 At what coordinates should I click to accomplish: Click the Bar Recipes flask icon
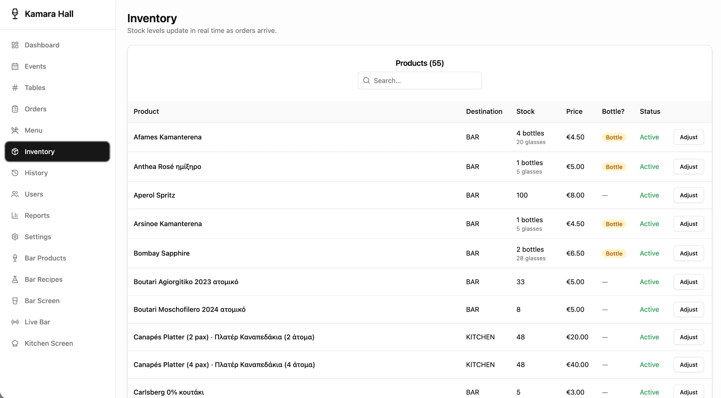15,279
